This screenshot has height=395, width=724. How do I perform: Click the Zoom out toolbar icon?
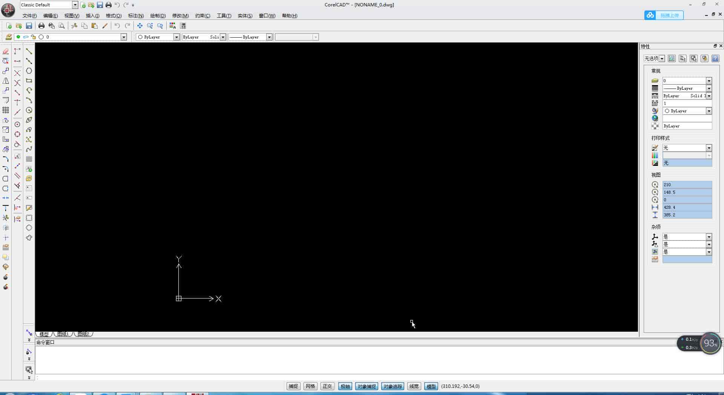click(160, 26)
